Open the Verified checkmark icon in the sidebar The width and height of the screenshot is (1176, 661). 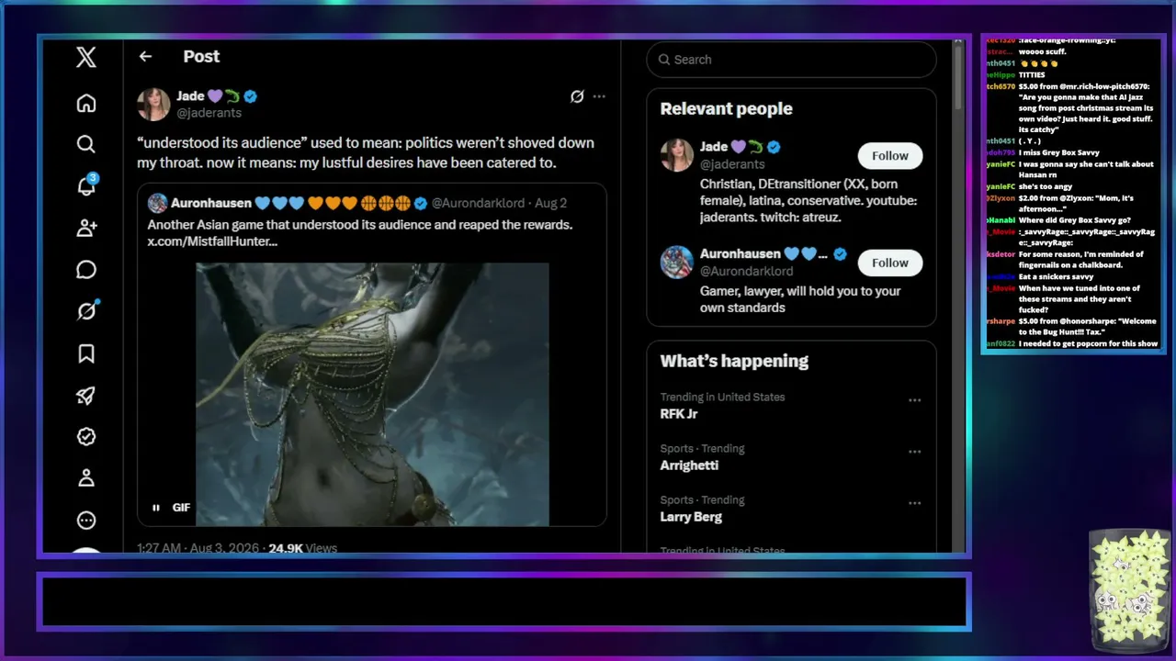click(86, 437)
